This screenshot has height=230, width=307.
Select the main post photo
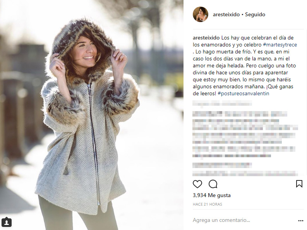(x=92, y=115)
